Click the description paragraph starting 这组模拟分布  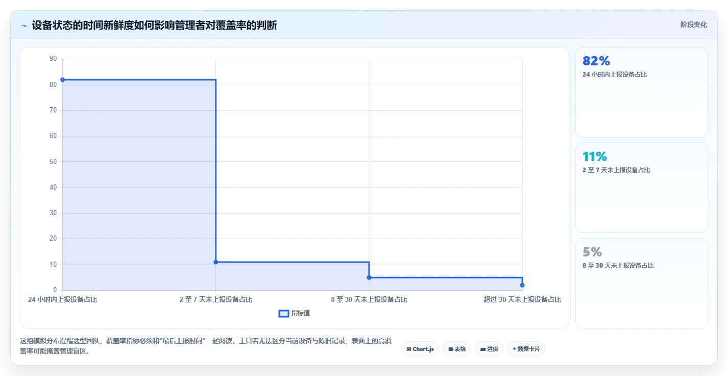coord(206,346)
